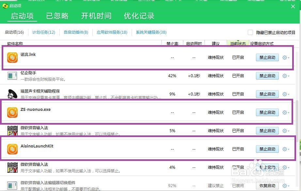Disable startup for 5% 微软拼音输入法
This screenshot has height=191, width=301.
[x=267, y=131]
